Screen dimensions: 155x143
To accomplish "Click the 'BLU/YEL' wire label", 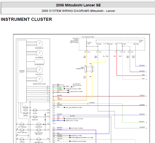I will (72, 116).
